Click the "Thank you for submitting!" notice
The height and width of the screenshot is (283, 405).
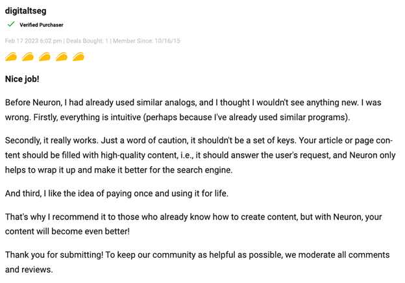tap(195, 262)
